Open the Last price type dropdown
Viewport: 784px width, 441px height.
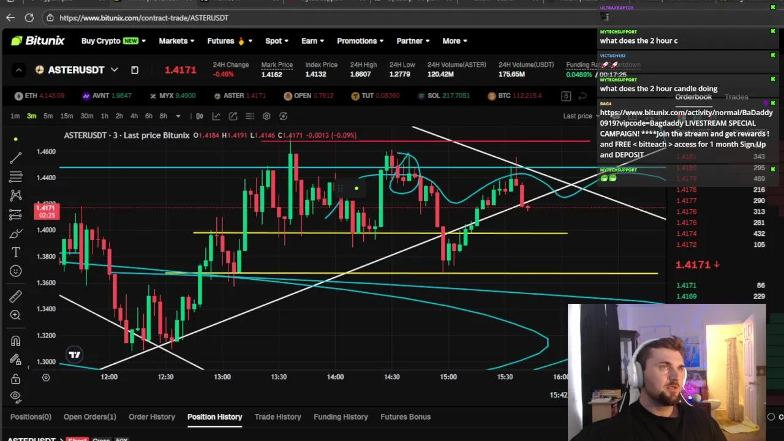(582, 116)
